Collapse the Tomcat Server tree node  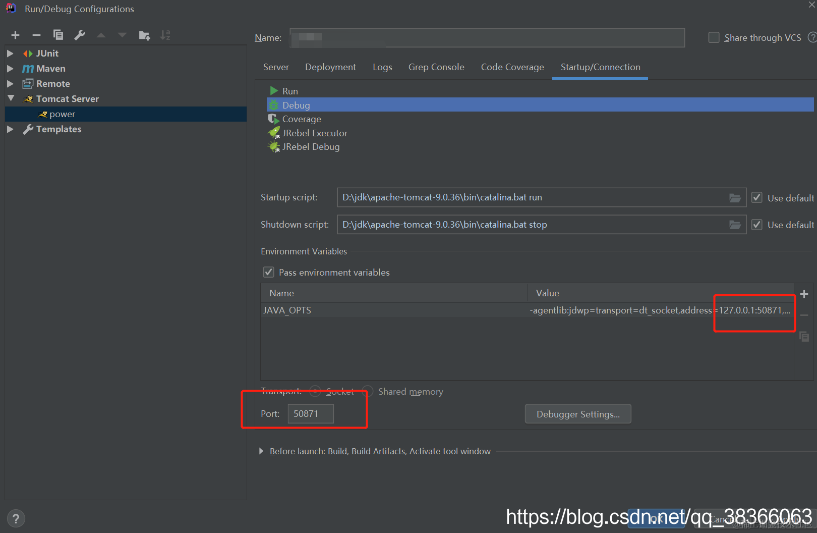(x=11, y=98)
